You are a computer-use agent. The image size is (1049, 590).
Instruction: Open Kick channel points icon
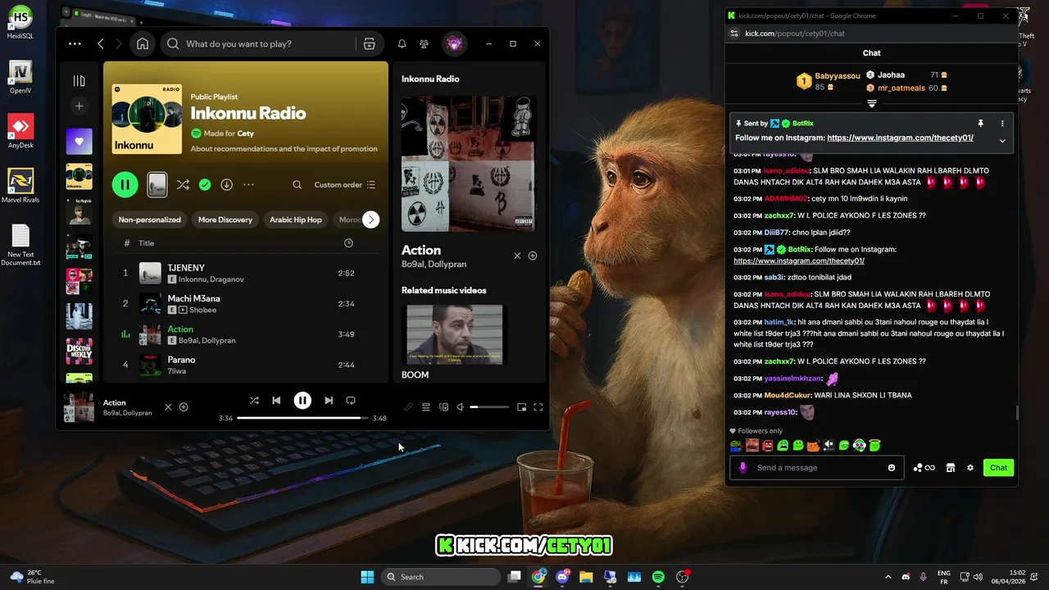coord(924,468)
